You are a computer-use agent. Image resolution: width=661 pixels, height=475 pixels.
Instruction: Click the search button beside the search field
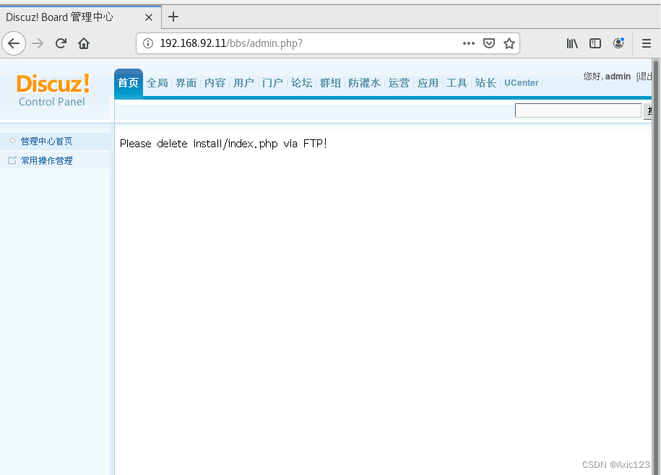[x=648, y=111]
